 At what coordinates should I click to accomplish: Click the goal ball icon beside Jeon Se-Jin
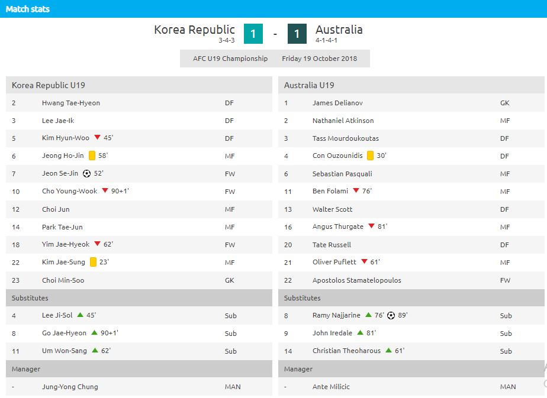pos(86,173)
